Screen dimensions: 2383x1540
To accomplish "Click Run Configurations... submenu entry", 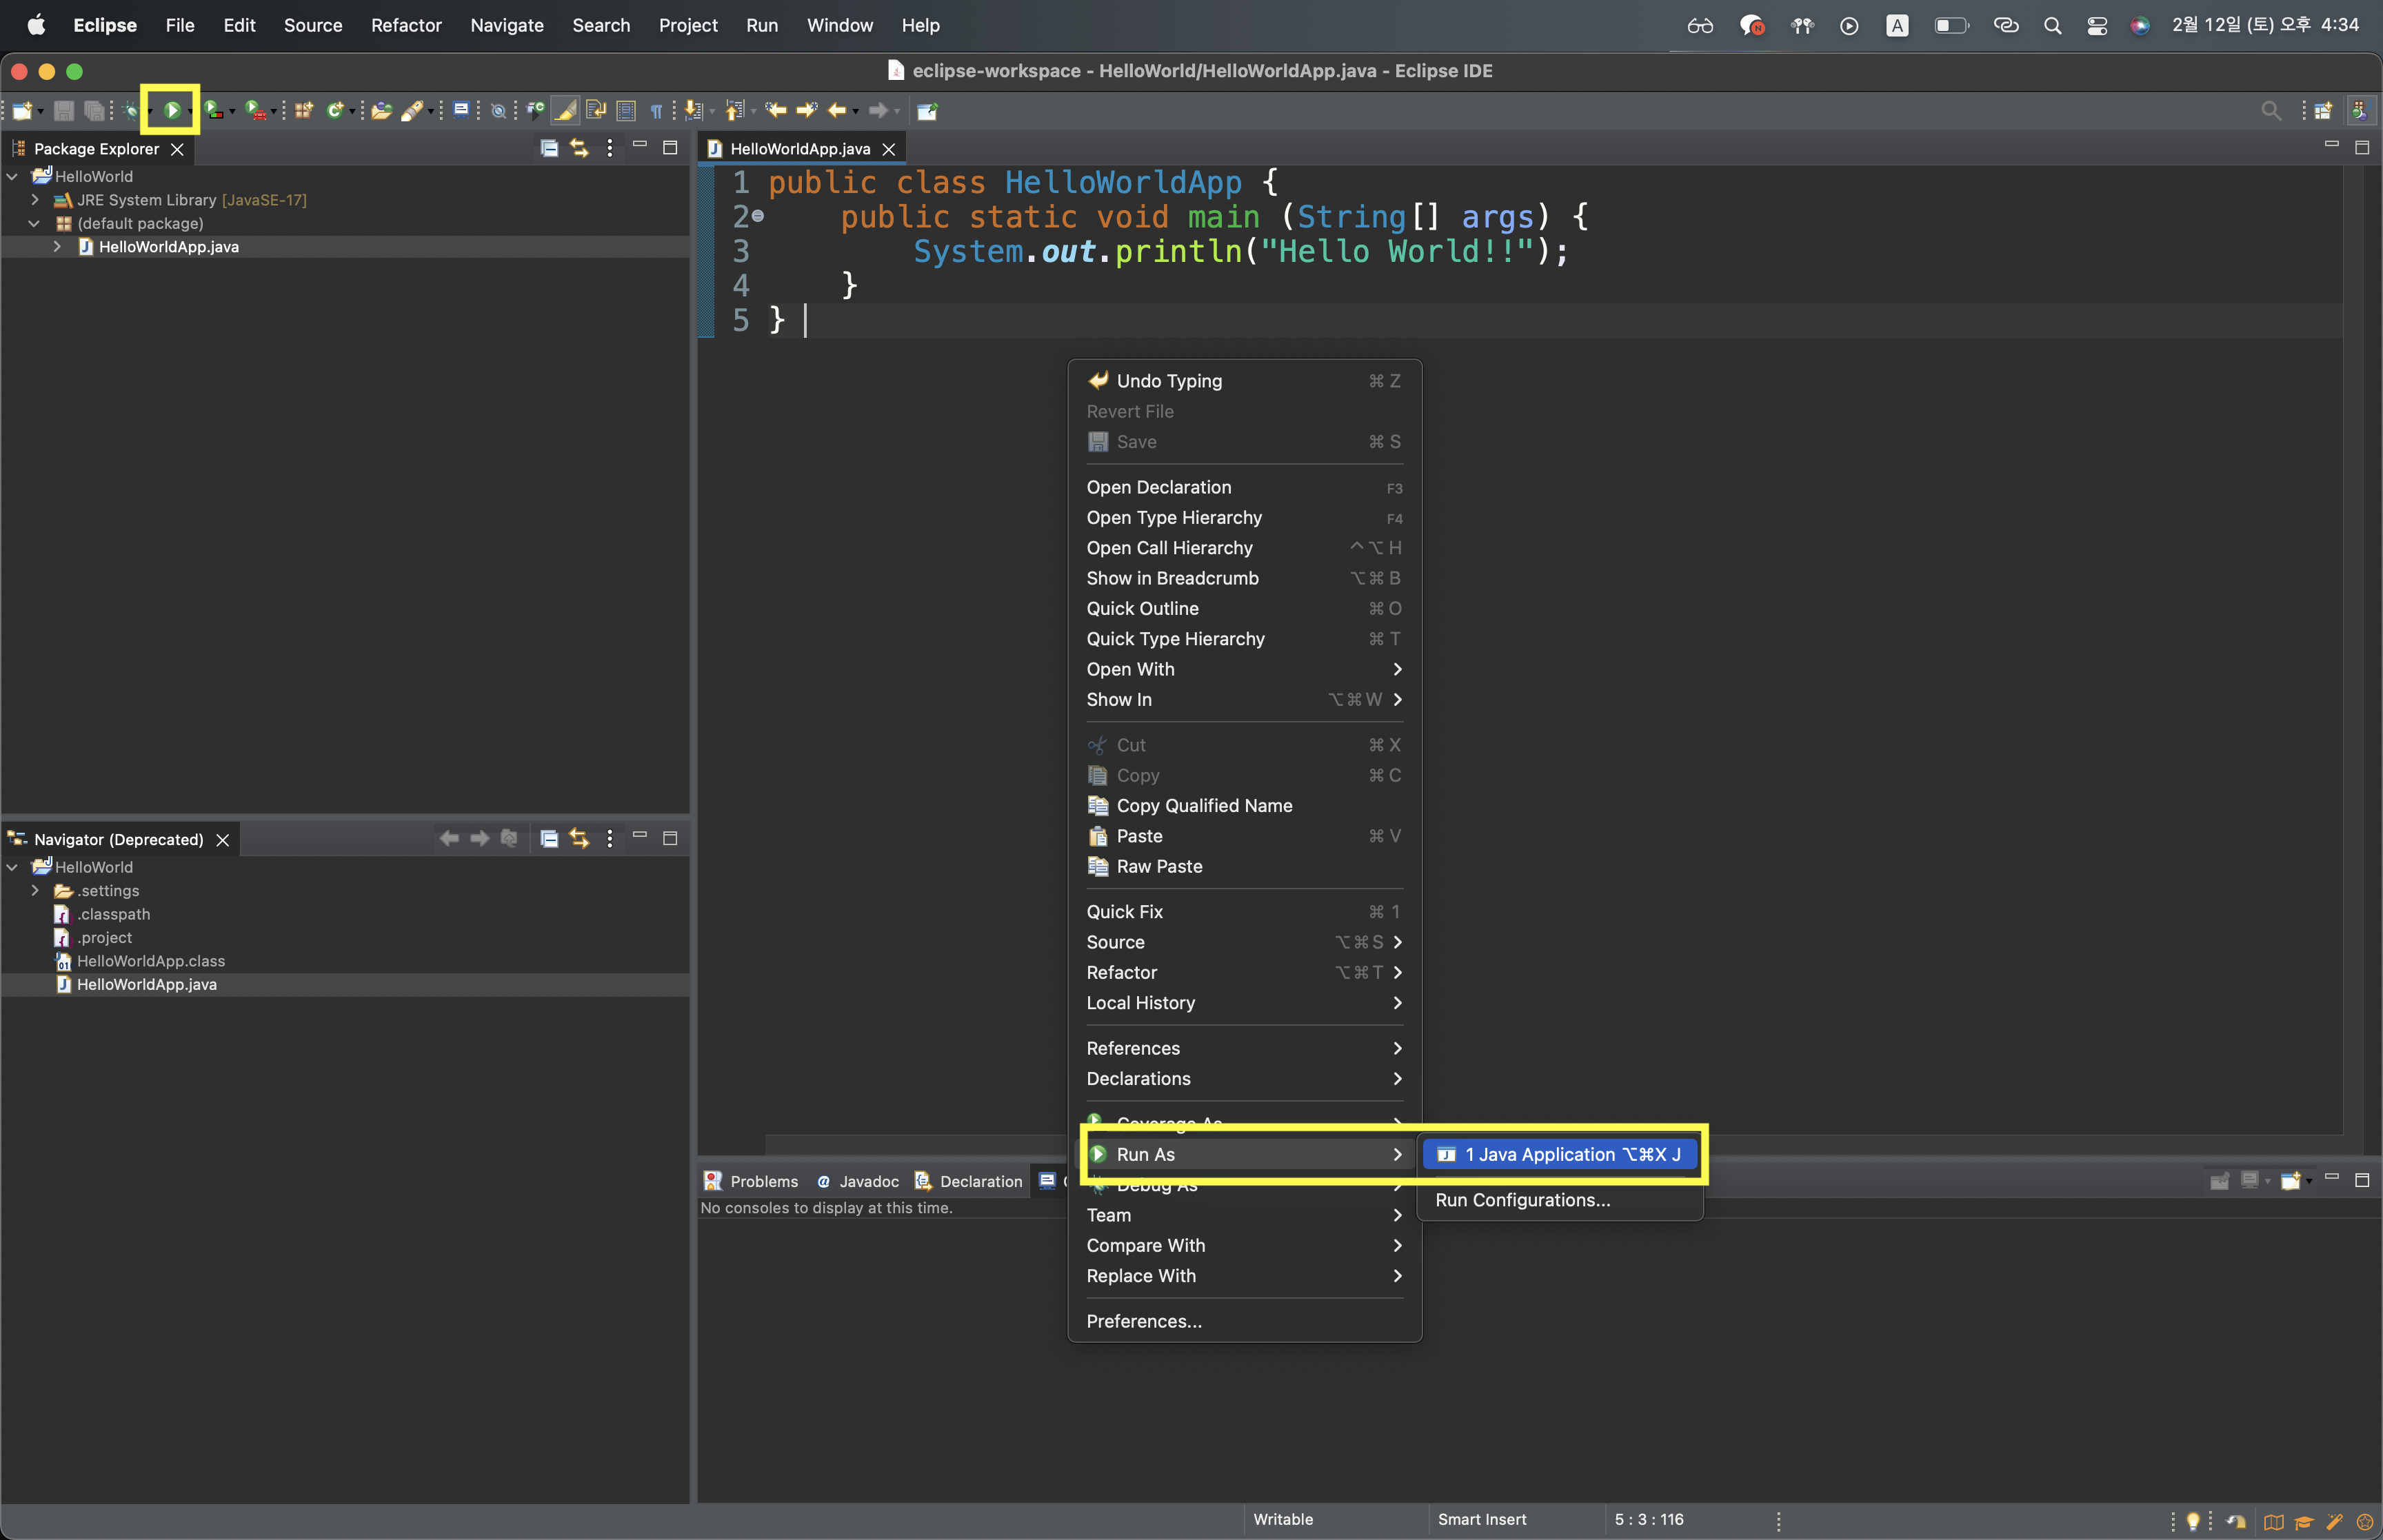I will point(1522,1200).
